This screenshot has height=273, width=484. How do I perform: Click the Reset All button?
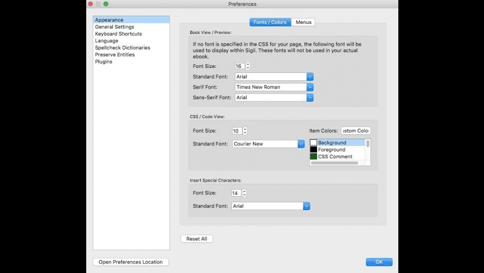tap(196, 239)
